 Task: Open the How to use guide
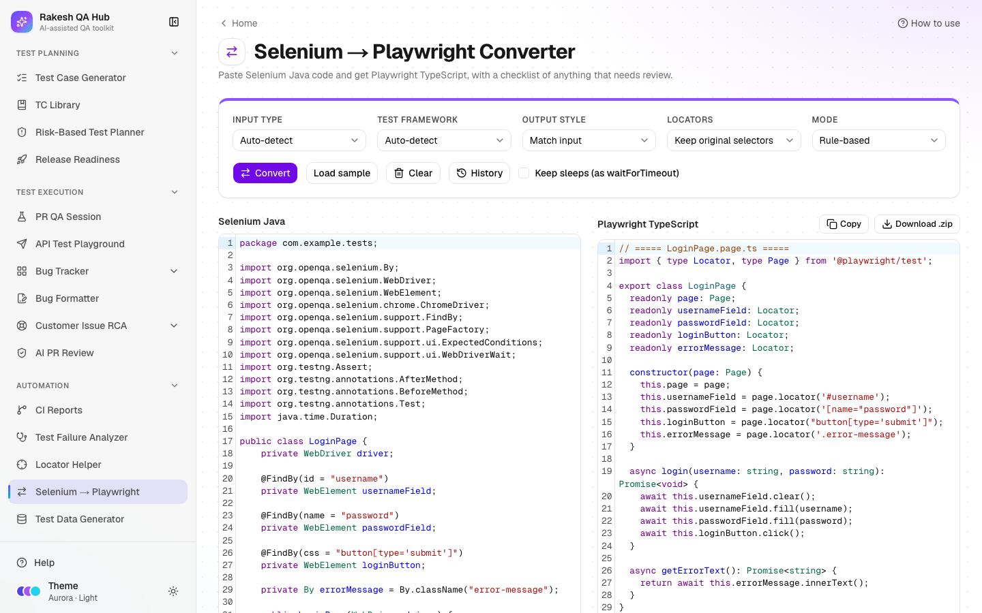click(929, 23)
